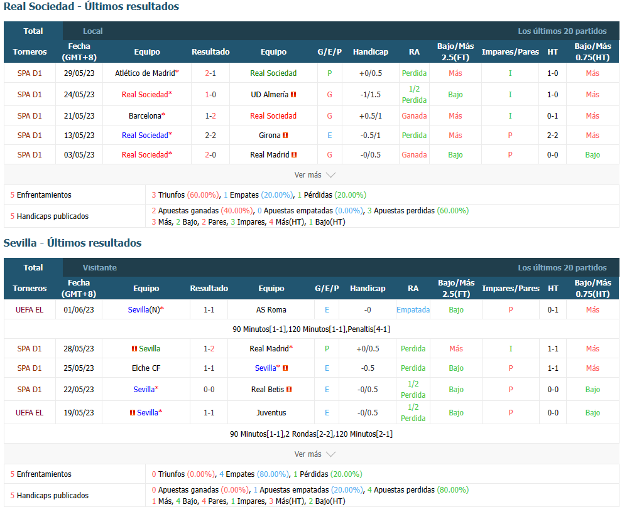Click the '+0.5/1' handicap value
The height and width of the screenshot is (507, 622).
371,116
